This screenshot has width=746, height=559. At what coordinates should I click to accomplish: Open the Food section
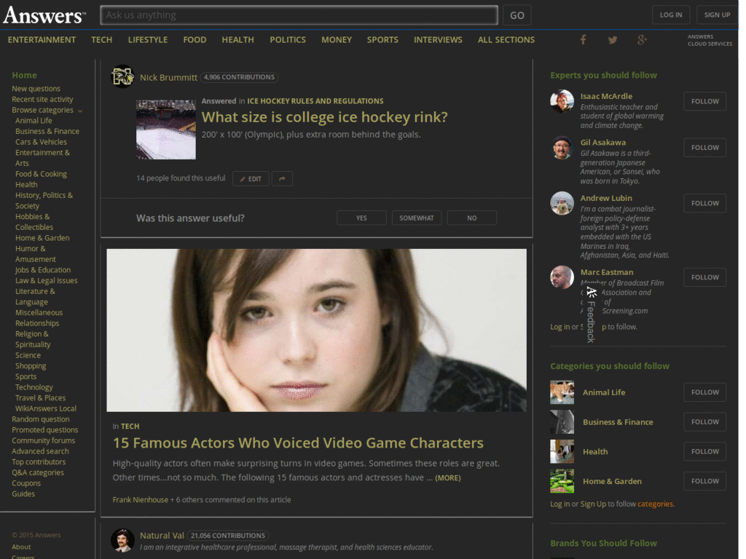pyautogui.click(x=195, y=40)
